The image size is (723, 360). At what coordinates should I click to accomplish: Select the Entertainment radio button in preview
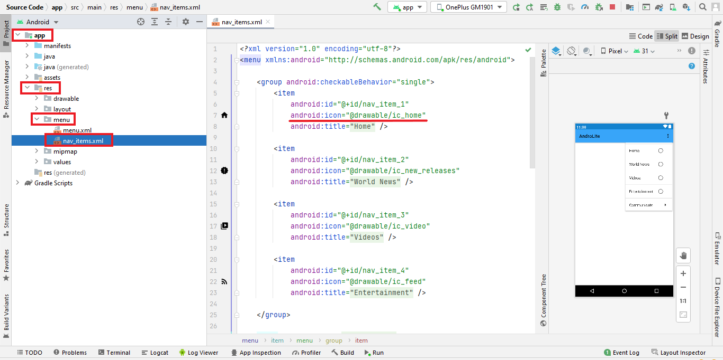[661, 192]
